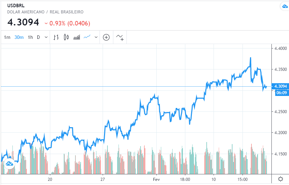Open chart settings gear icon
The image size is (289, 185).
(281, 179)
